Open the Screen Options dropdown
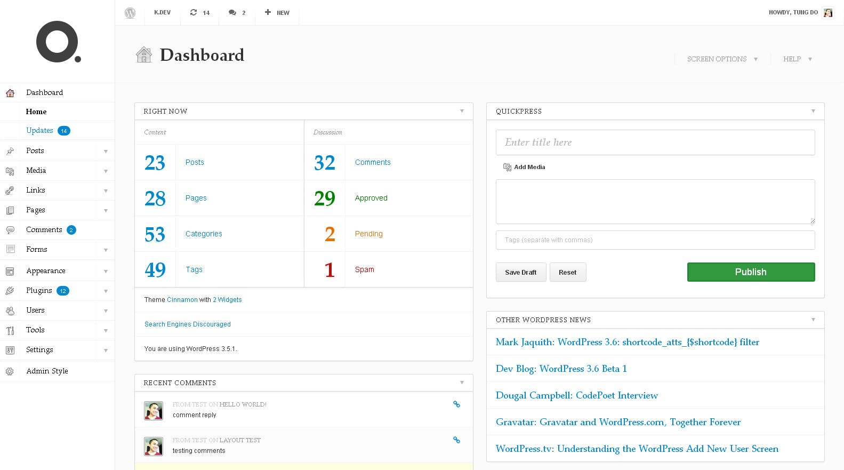 pyautogui.click(x=722, y=59)
